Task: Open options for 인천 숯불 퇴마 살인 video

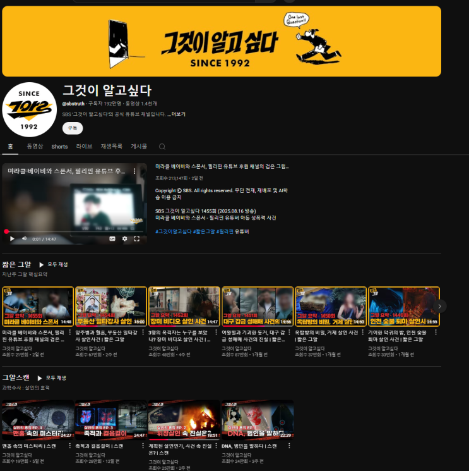Action: [x=436, y=332]
